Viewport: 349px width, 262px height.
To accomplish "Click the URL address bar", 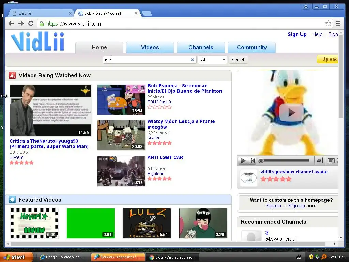I will pos(185,24).
